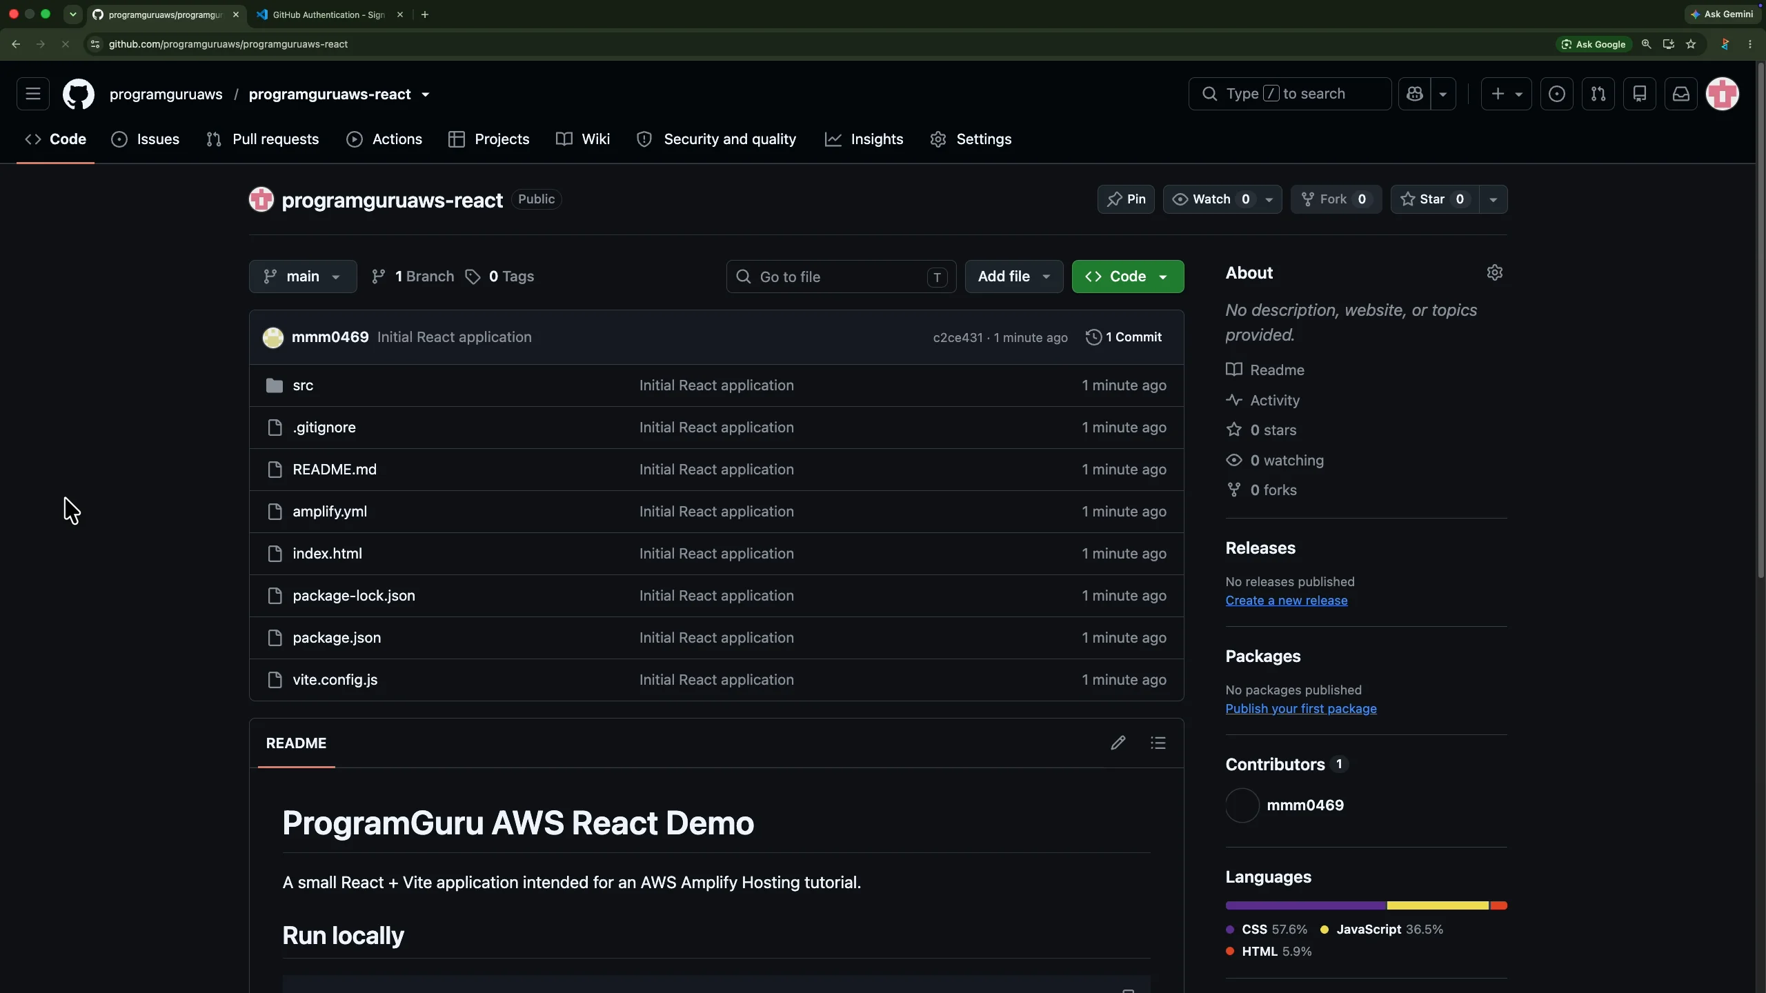Open the Readme link in About
This screenshot has width=1766, height=993.
tap(1265, 370)
